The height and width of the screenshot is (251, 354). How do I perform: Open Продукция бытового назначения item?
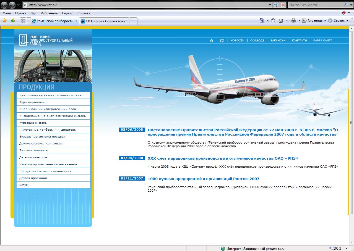pyautogui.click(x=53, y=171)
